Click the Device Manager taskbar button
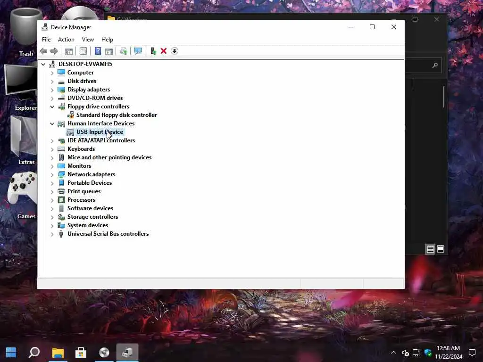 (127, 353)
